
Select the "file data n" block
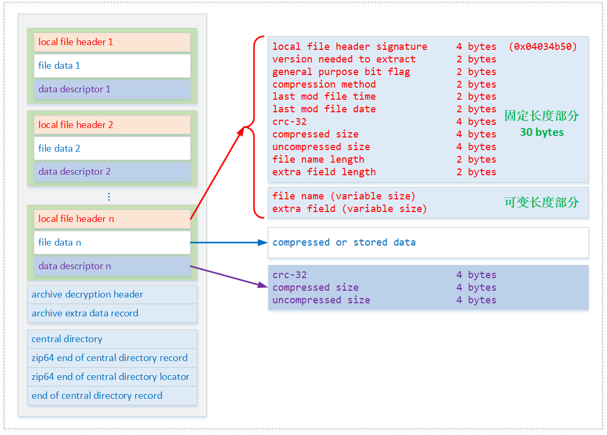click(112, 242)
